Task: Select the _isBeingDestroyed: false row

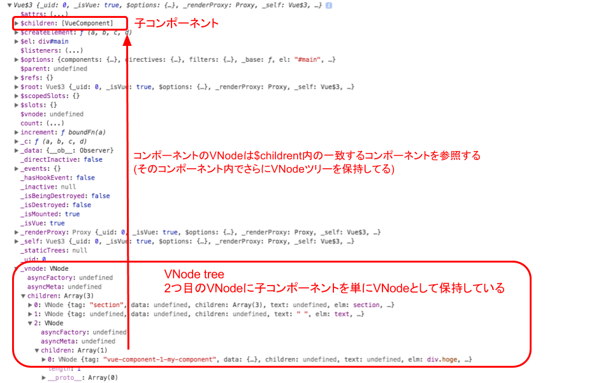Action: pos(65,196)
